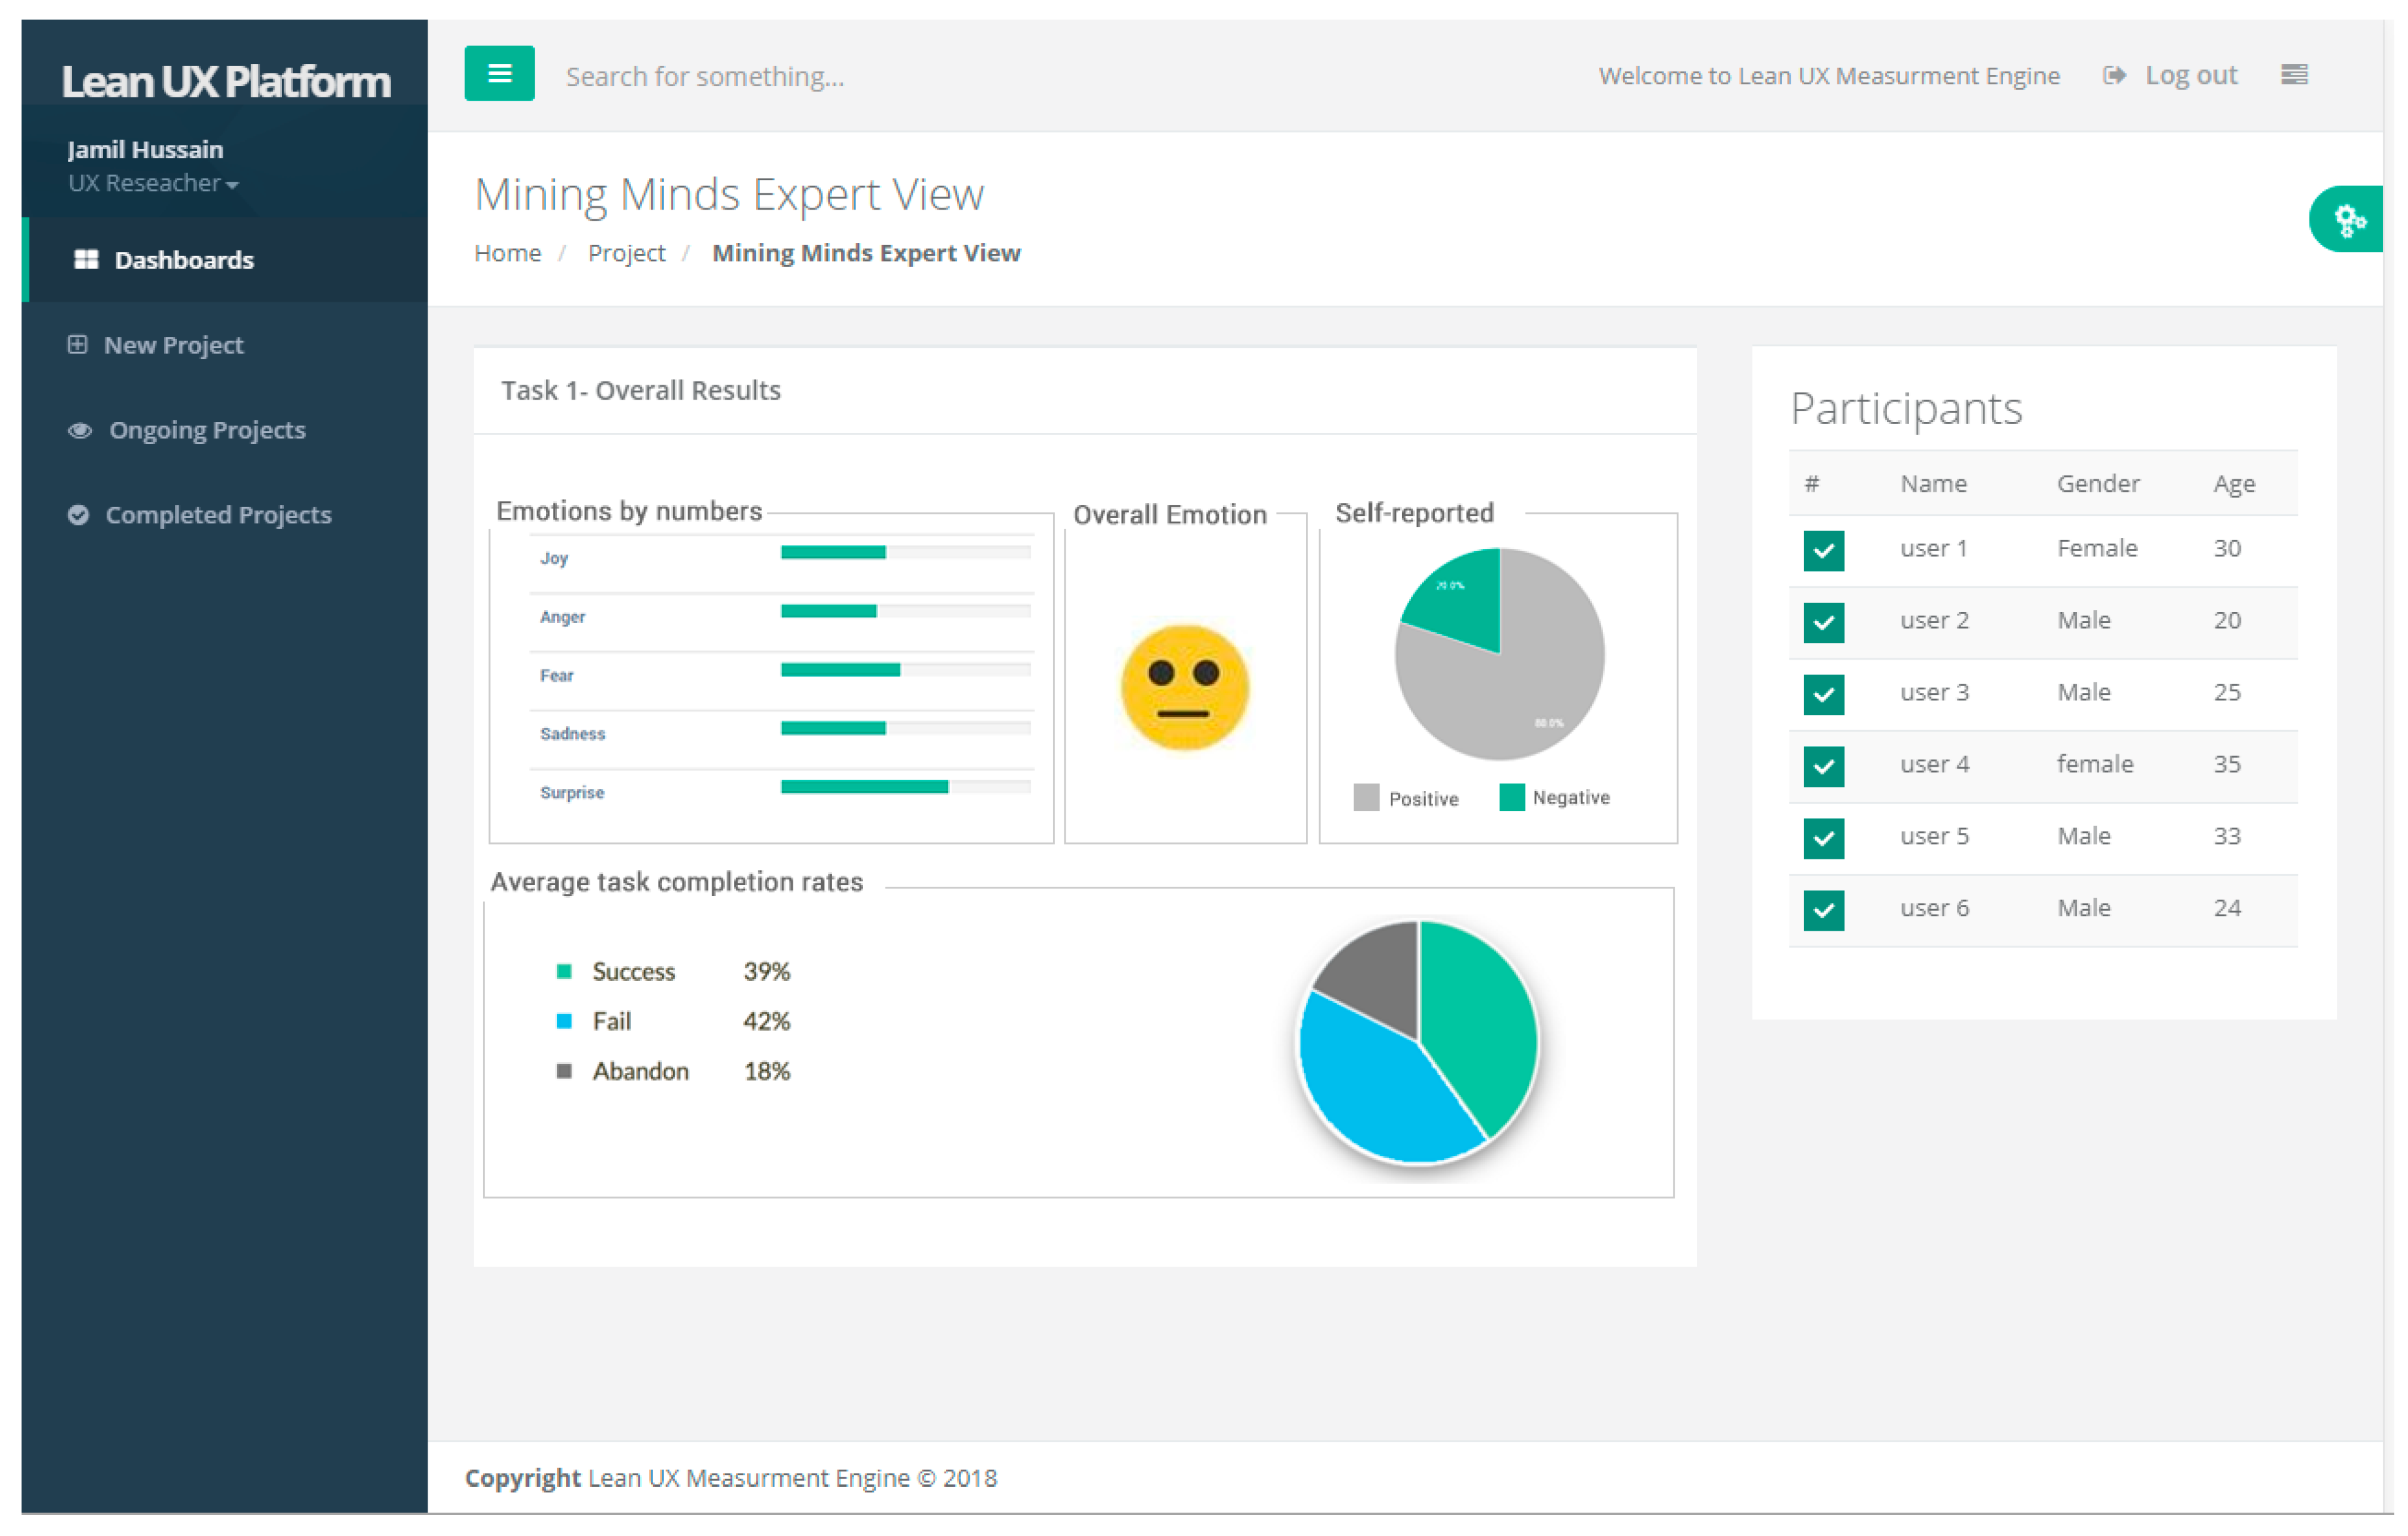Click the age value 33
The height and width of the screenshot is (1536, 2408).
[2227, 837]
